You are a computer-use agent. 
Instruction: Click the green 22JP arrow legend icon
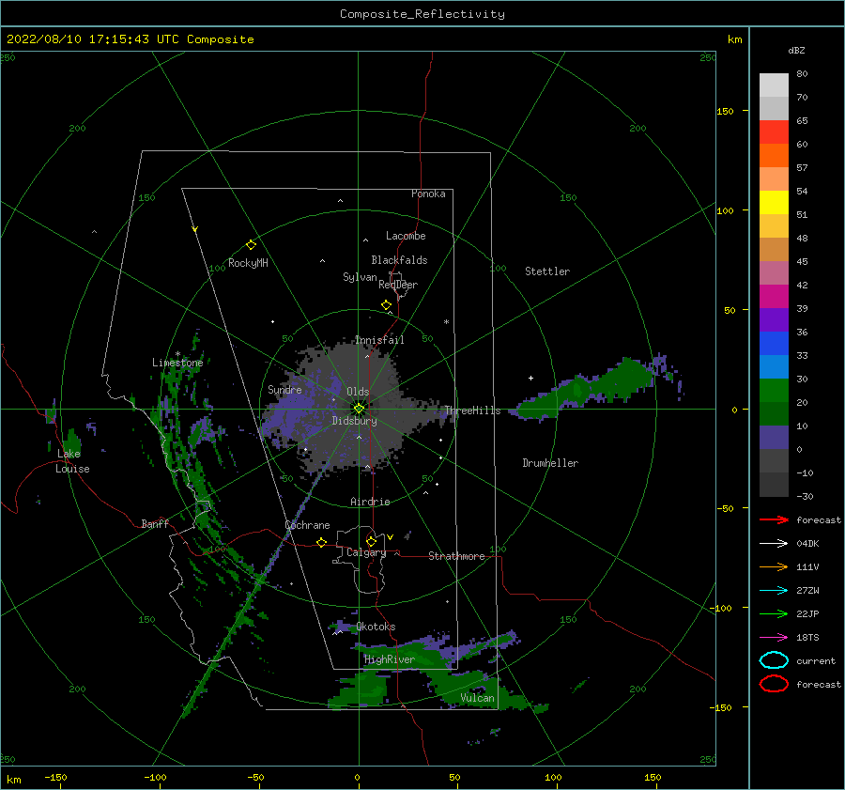point(774,613)
